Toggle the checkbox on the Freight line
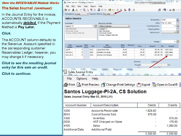Image resolution: width=181 pixels, height=136 pixels. (169, 65)
